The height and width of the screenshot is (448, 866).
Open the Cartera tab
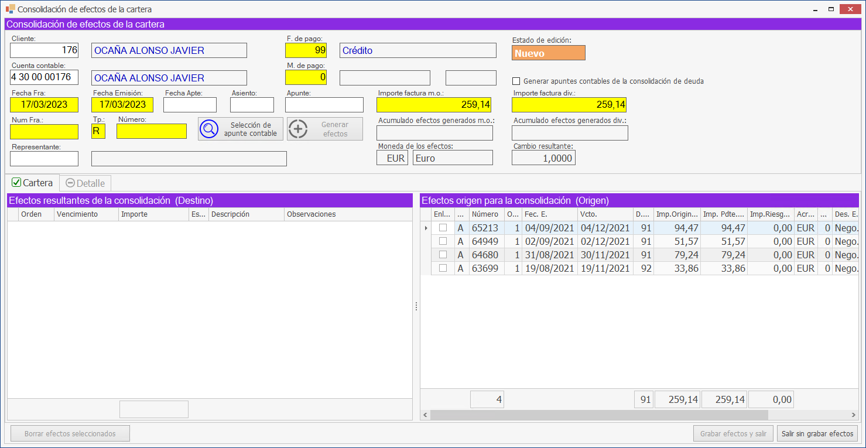pos(33,183)
